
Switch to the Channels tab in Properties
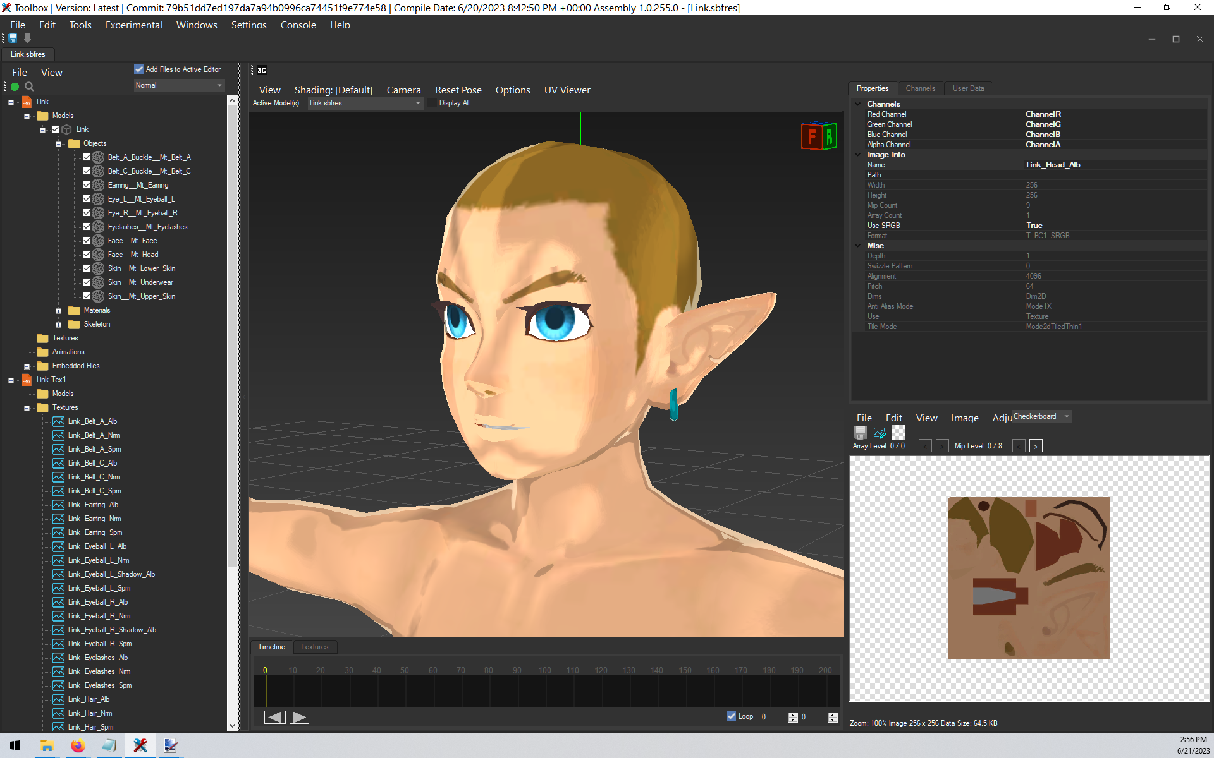click(x=921, y=88)
